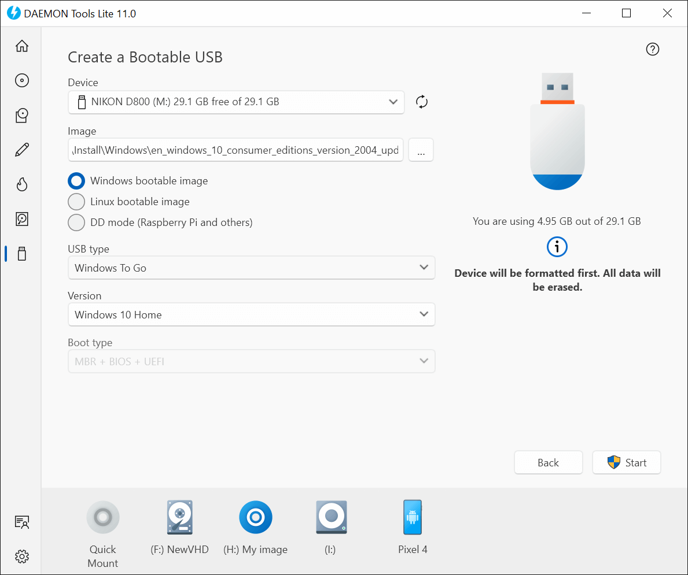The height and width of the screenshot is (575, 688).
Task: Open the Image Editor pencil icon
Action: 22,150
